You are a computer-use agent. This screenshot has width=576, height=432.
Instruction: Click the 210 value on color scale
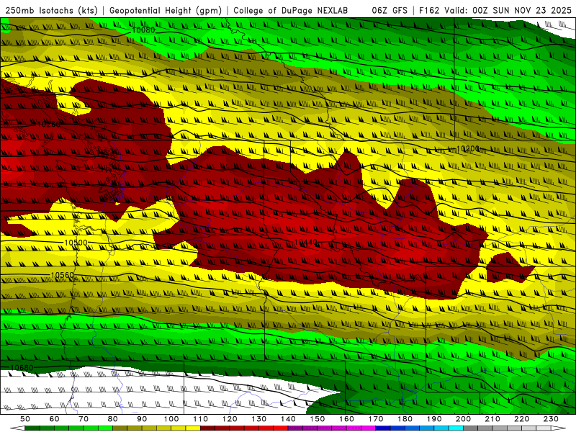coord(492,419)
